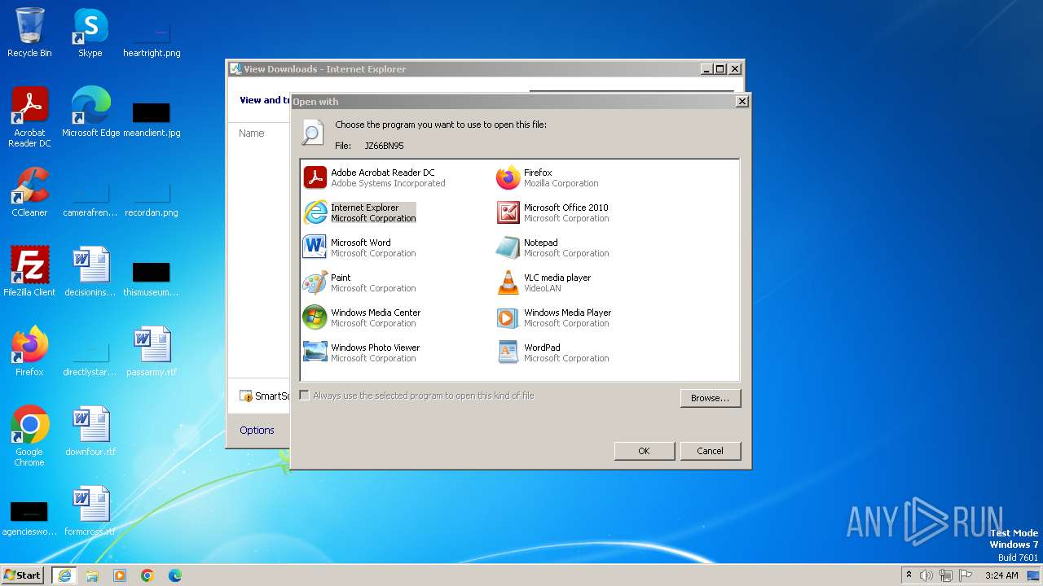
Task: Pick Microsoft Office 2010 program entry
Action: (553, 212)
